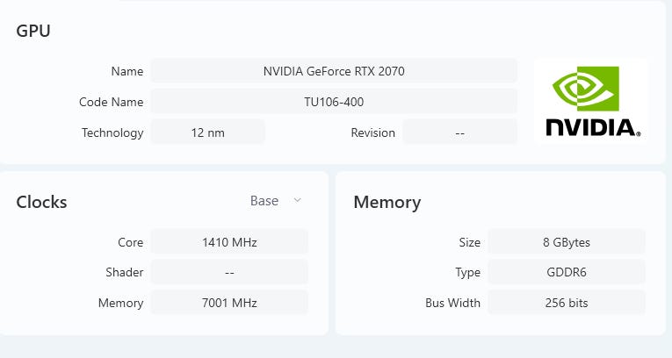Viewport: 672px width, 358px height.
Task: Click the 12 nm Technology field
Action: [x=208, y=132]
